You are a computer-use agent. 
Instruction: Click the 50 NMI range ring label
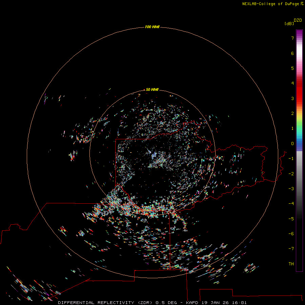(x=152, y=89)
